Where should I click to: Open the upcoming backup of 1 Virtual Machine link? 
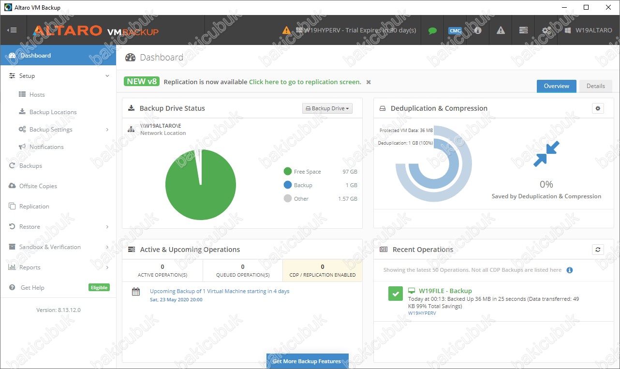click(x=220, y=292)
